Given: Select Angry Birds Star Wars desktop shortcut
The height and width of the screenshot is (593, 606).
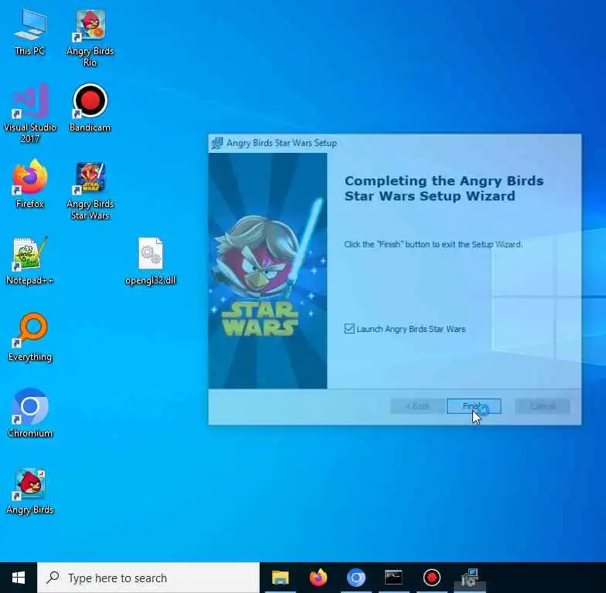Looking at the screenshot, I should 90,191.
